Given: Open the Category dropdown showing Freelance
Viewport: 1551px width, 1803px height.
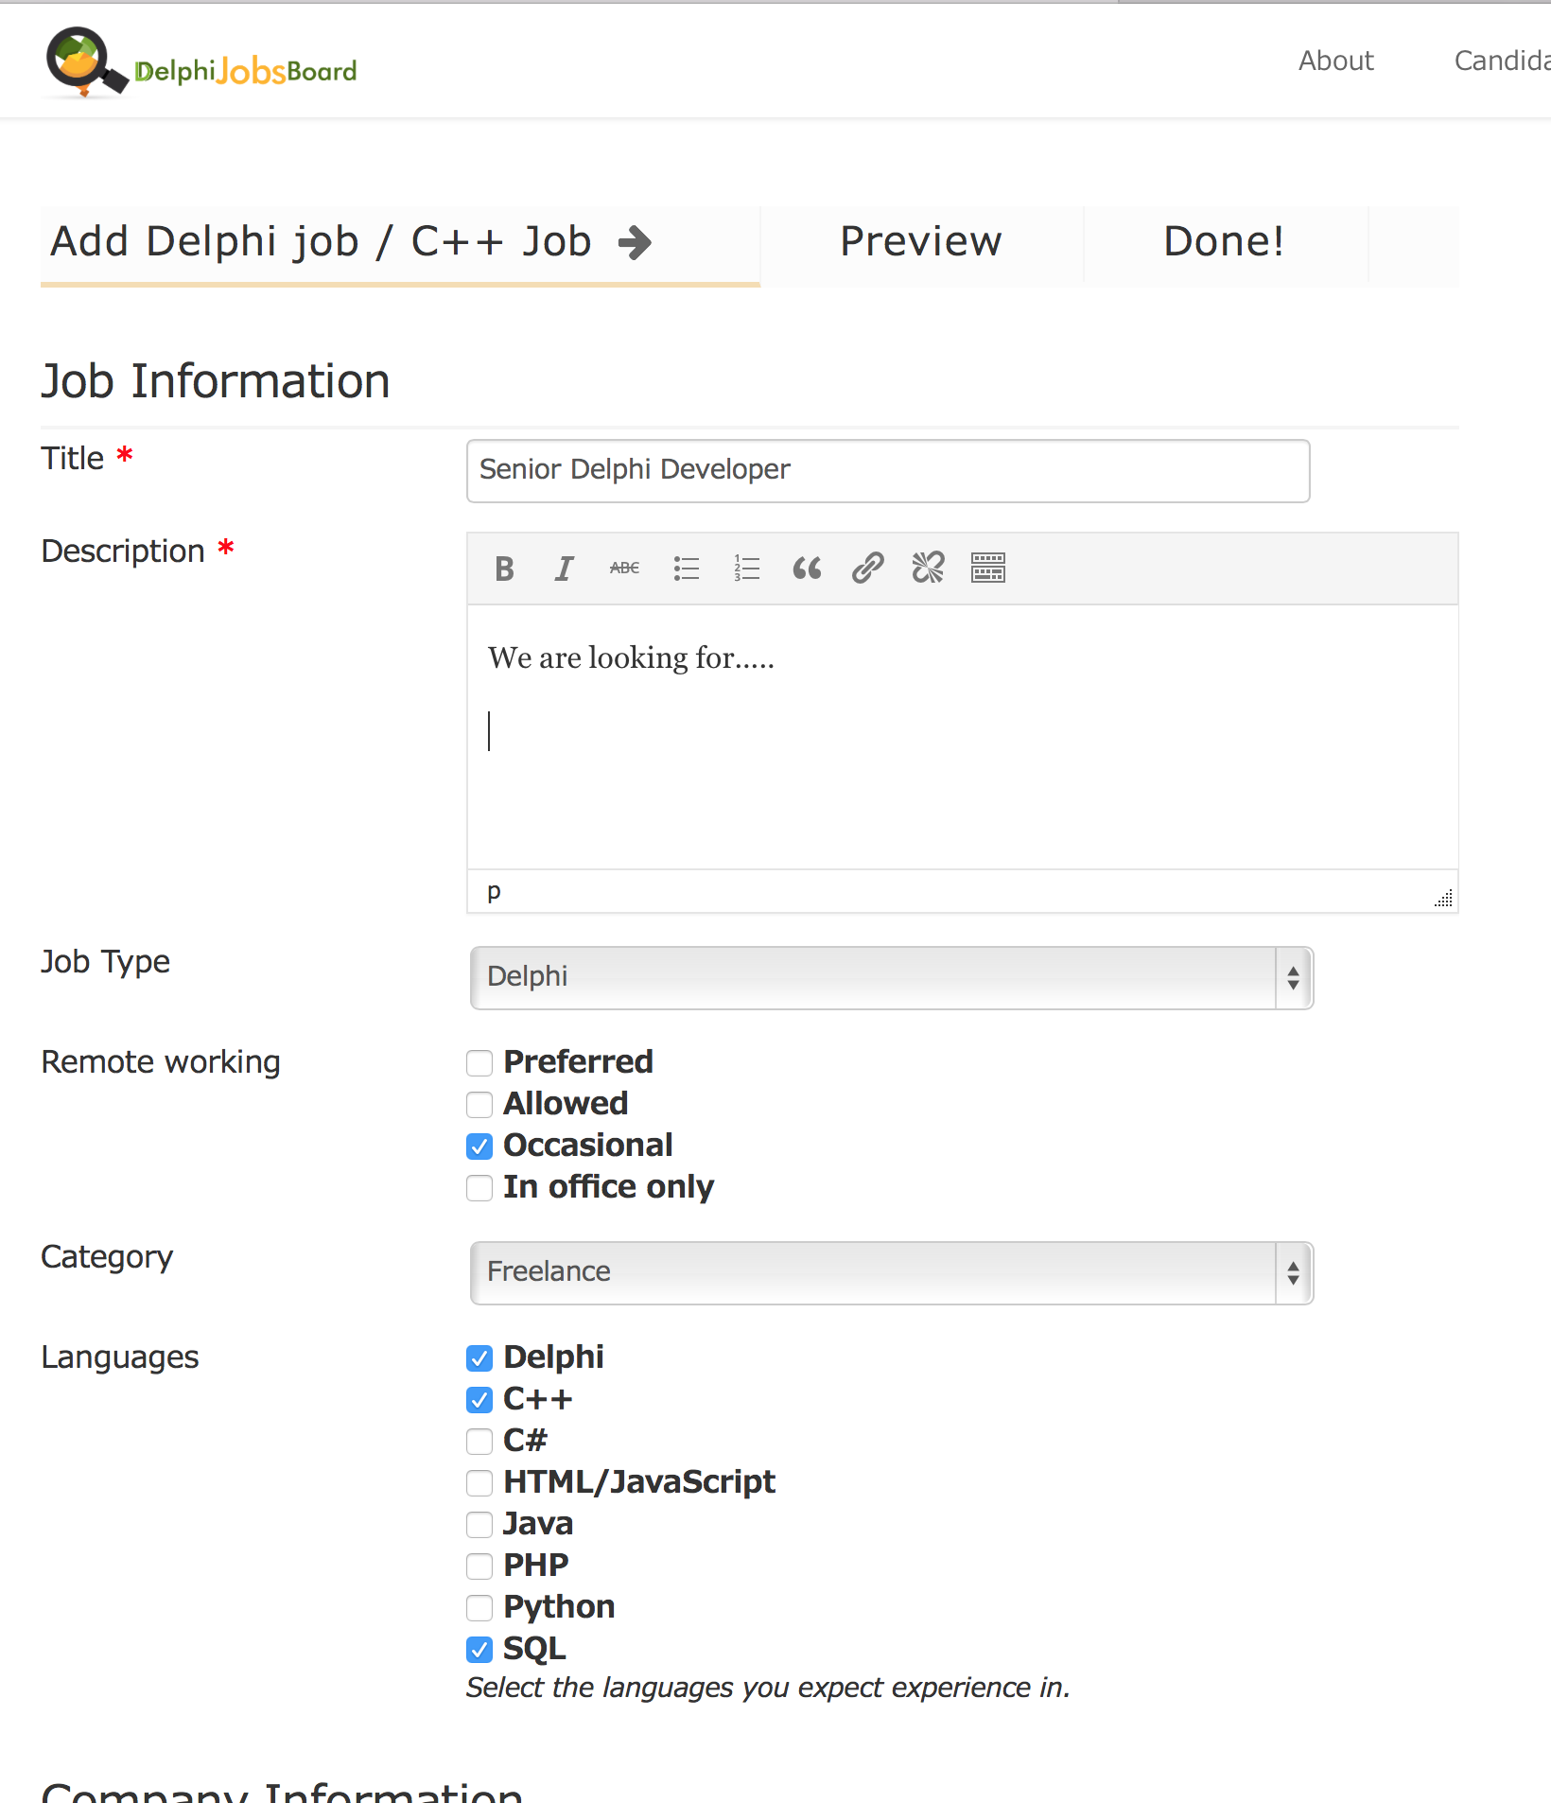Looking at the screenshot, I should tap(890, 1272).
